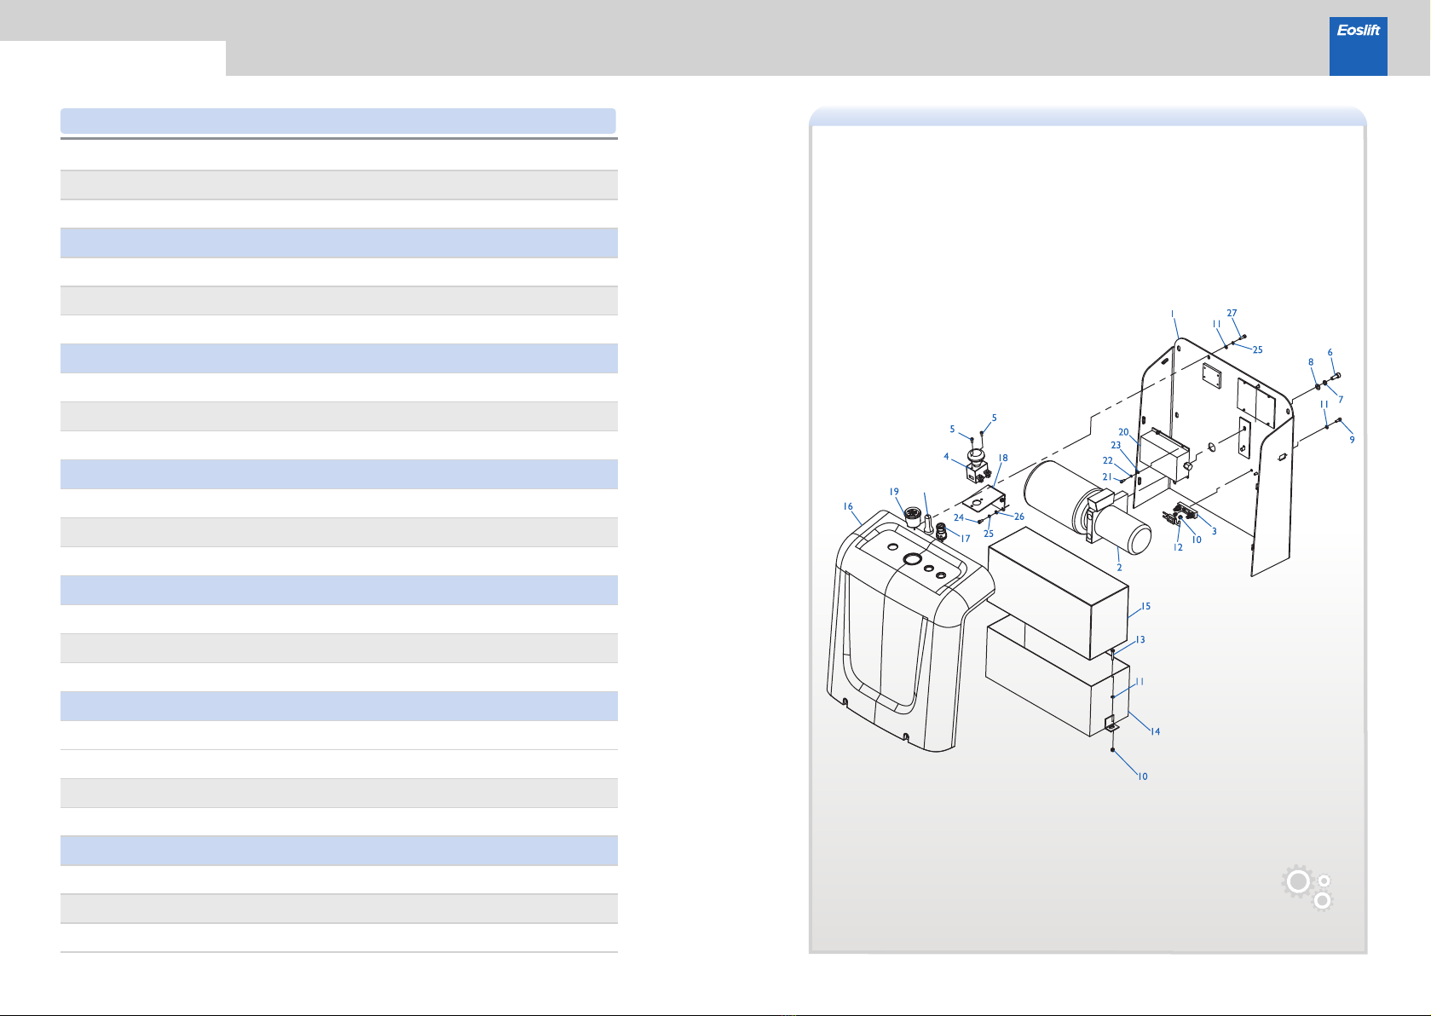Click part number label 23
The width and height of the screenshot is (1431, 1016).
(1116, 445)
